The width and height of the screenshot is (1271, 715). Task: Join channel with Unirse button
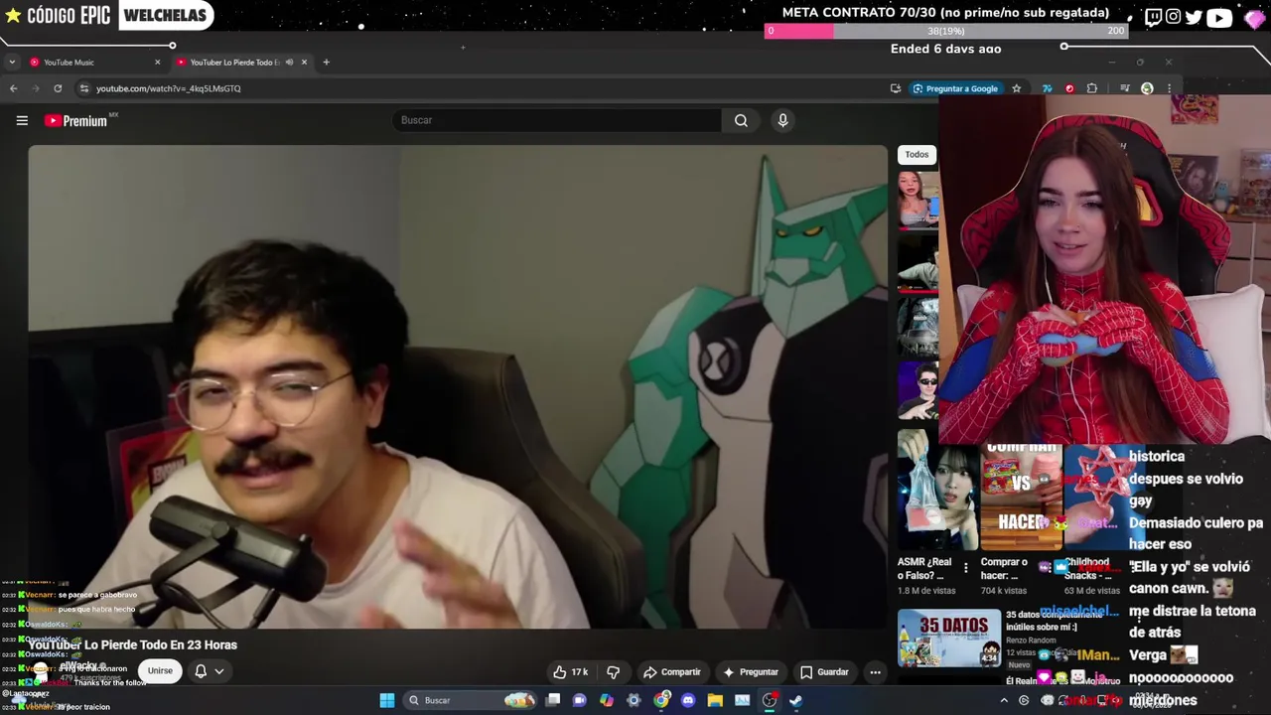click(x=160, y=671)
